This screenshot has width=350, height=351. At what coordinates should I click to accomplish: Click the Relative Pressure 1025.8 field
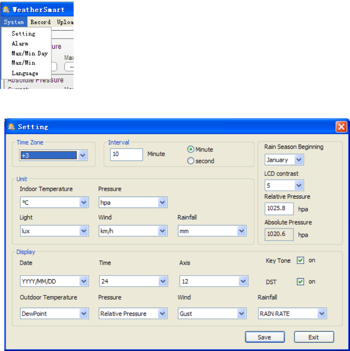click(279, 209)
